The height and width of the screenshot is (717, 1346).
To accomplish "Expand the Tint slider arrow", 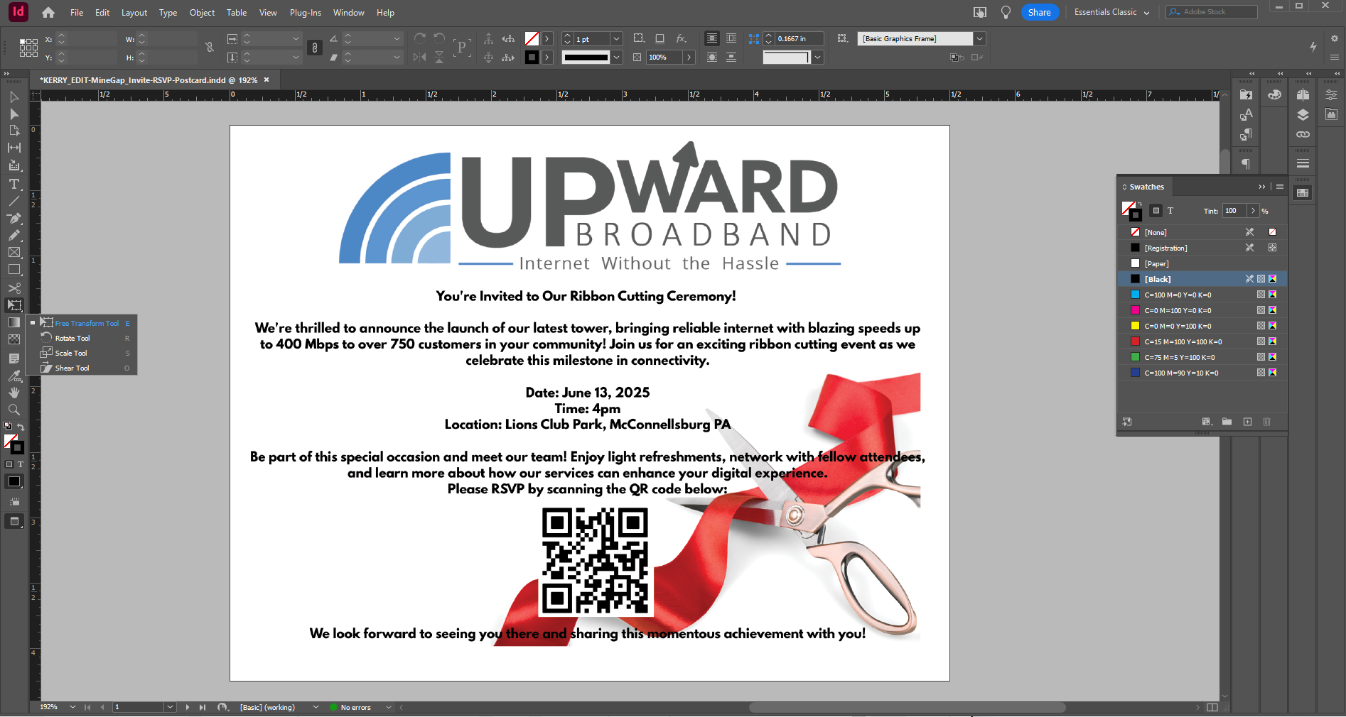I will tap(1253, 211).
